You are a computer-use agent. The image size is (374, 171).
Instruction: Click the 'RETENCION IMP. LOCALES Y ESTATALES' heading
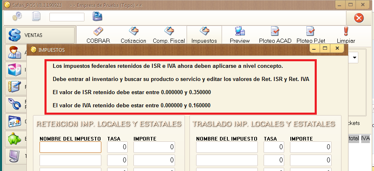[x=109, y=124]
